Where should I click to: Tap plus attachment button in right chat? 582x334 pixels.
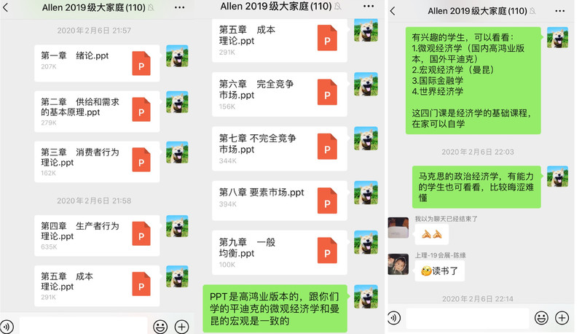(562, 318)
